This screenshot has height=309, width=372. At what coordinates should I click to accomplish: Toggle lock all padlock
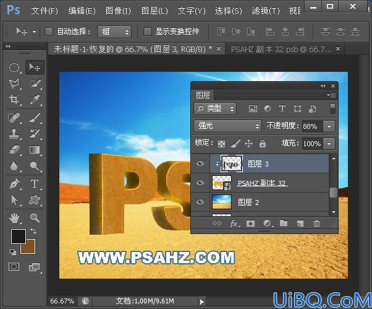(x=263, y=144)
